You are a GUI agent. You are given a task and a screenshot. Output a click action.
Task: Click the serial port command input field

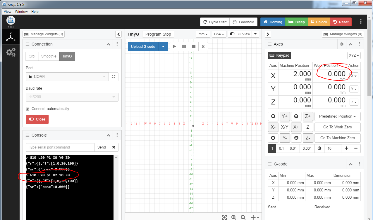coord(60,147)
